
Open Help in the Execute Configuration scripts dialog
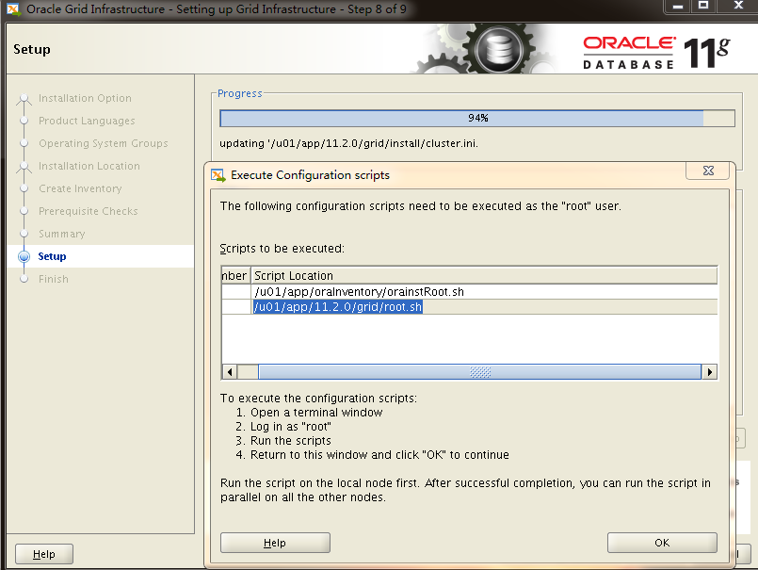[275, 543]
